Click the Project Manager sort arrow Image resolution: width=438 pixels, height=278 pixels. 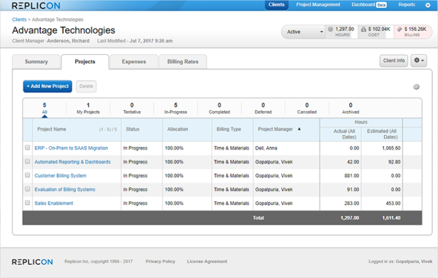tap(299, 129)
